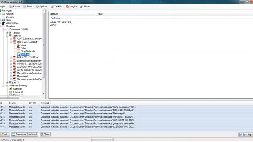
Task: Click the Vulnerabilities bomb icon
Action: point(3,23)
